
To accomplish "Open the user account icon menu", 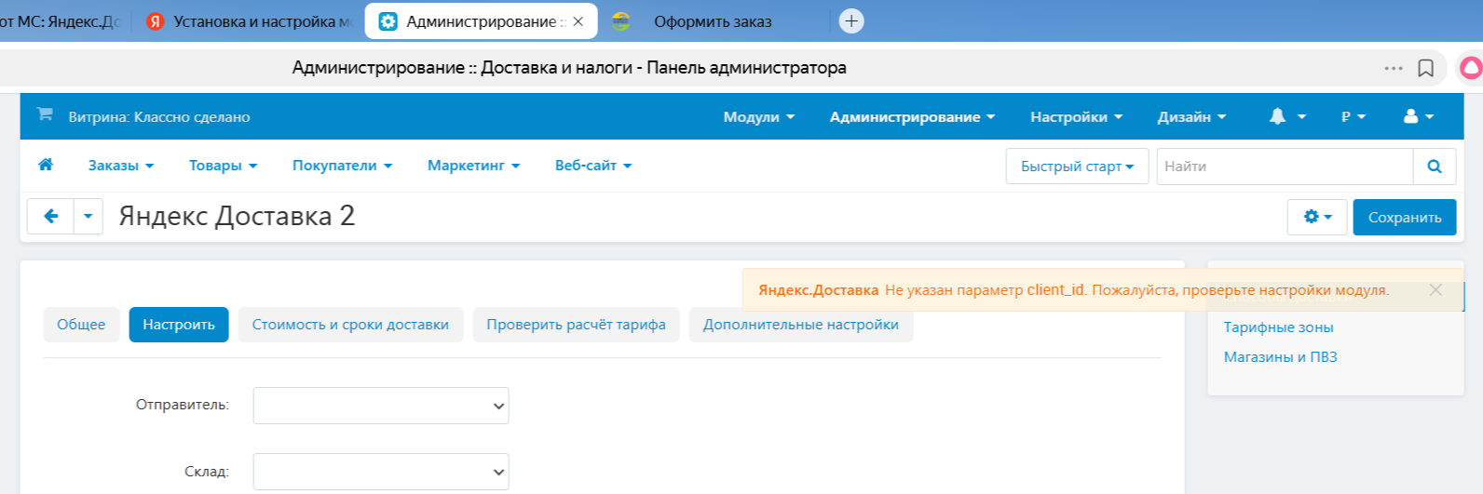I will coord(1418,116).
